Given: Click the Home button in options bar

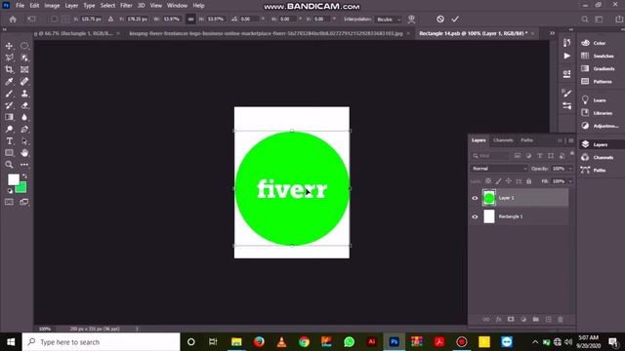Looking at the screenshot, I should tap(13, 19).
